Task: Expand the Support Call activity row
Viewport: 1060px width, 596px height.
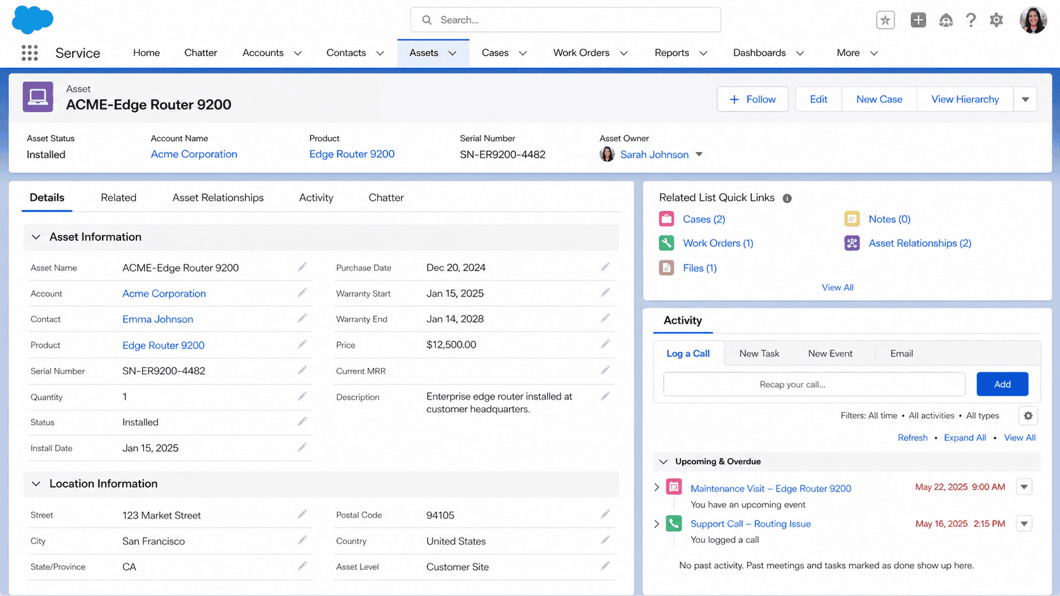Action: 657,524
